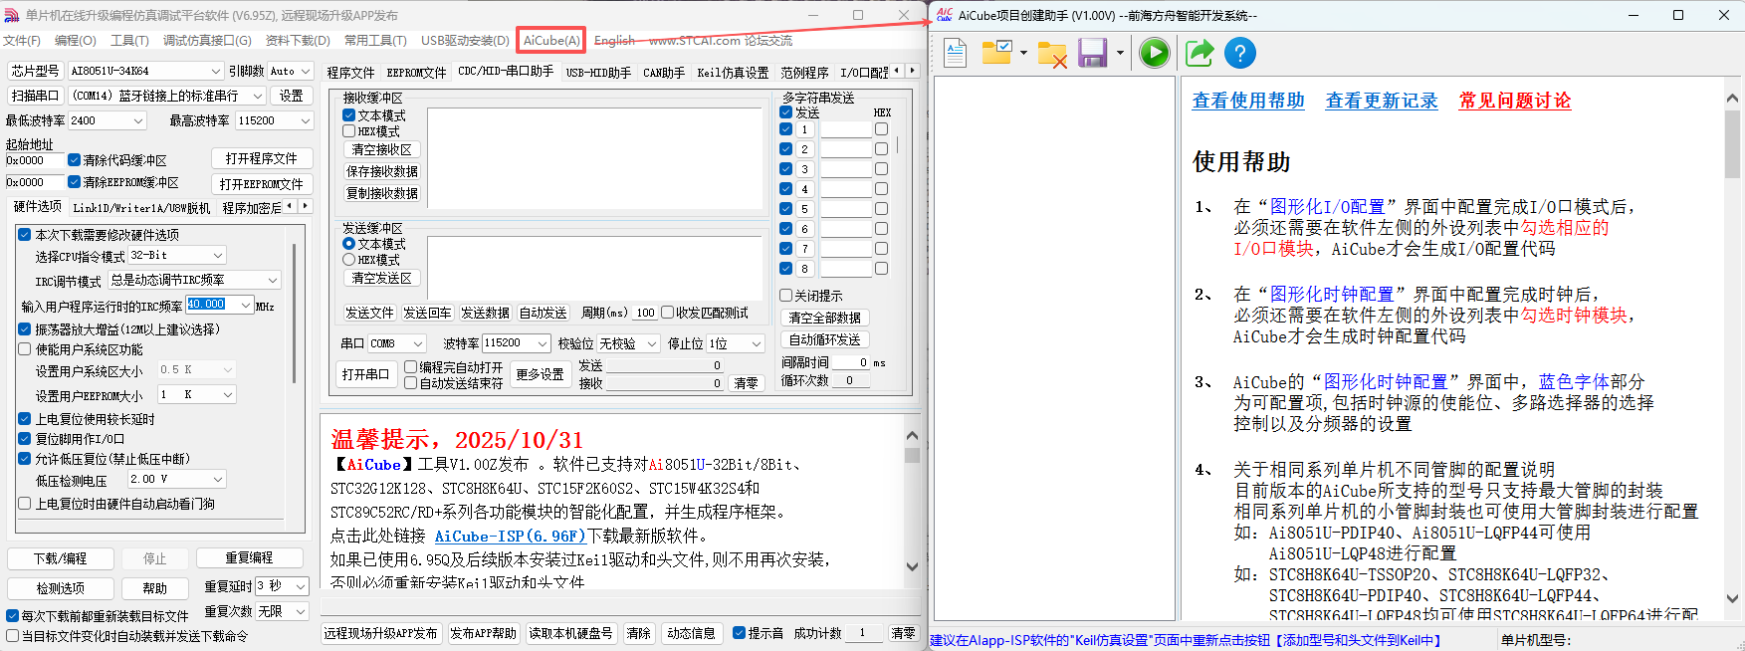Select 文本模式 radio in send buffer
Viewport: 1745px width, 651px height.
click(349, 244)
